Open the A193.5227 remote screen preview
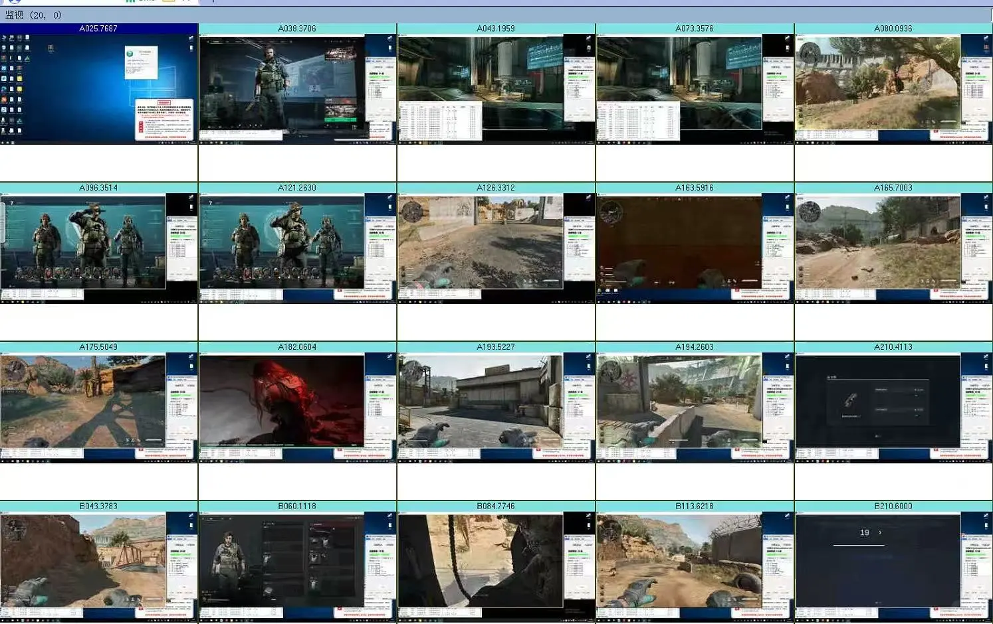 click(496, 408)
